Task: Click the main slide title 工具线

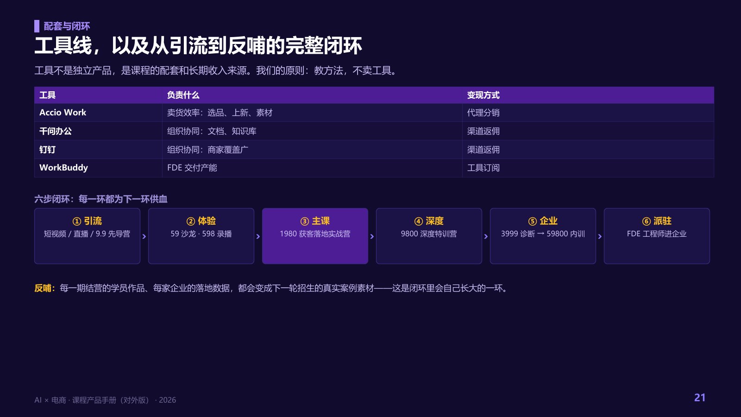Action: (198, 45)
